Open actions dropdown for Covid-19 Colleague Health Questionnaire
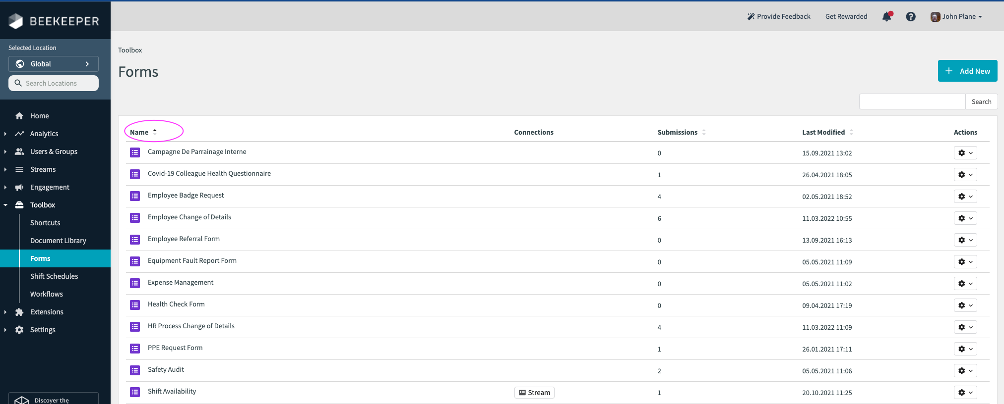This screenshot has height=404, width=1004. tap(965, 175)
